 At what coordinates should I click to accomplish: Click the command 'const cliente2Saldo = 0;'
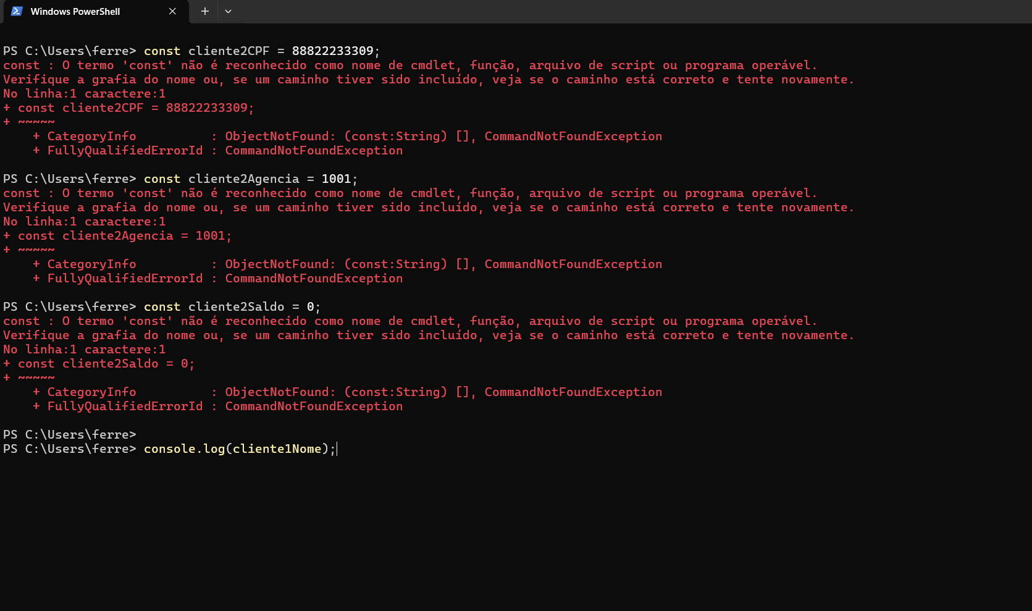pos(232,307)
